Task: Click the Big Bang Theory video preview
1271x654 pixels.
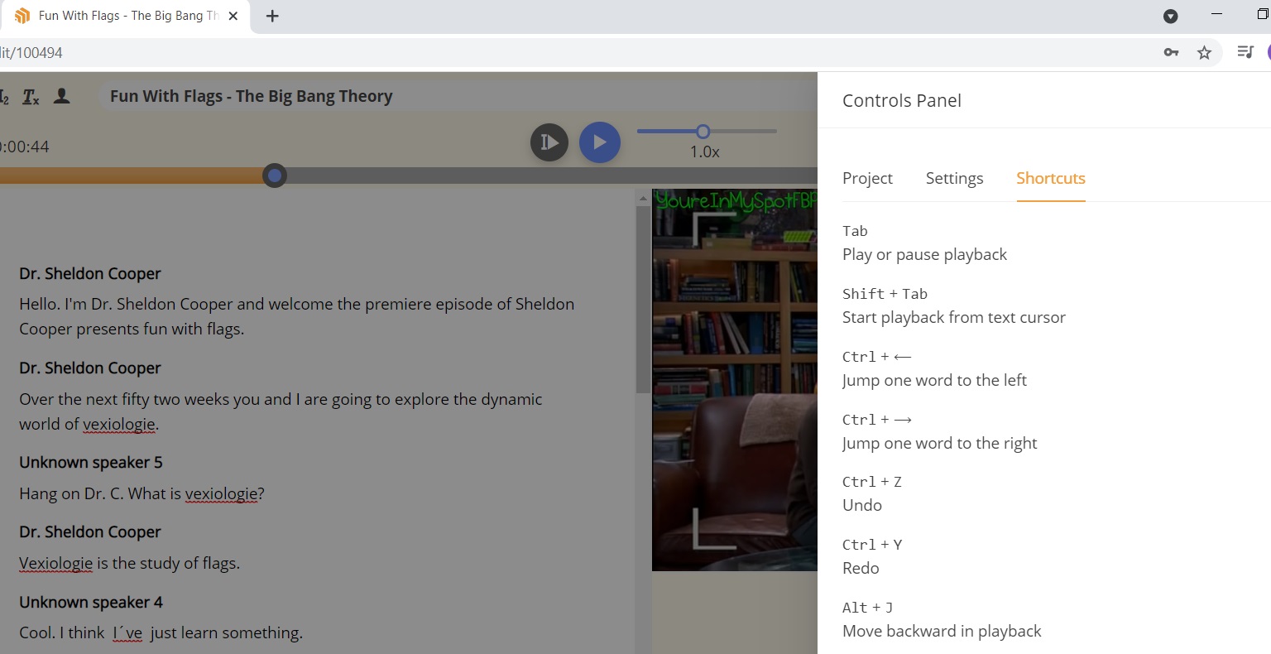Action: (735, 380)
